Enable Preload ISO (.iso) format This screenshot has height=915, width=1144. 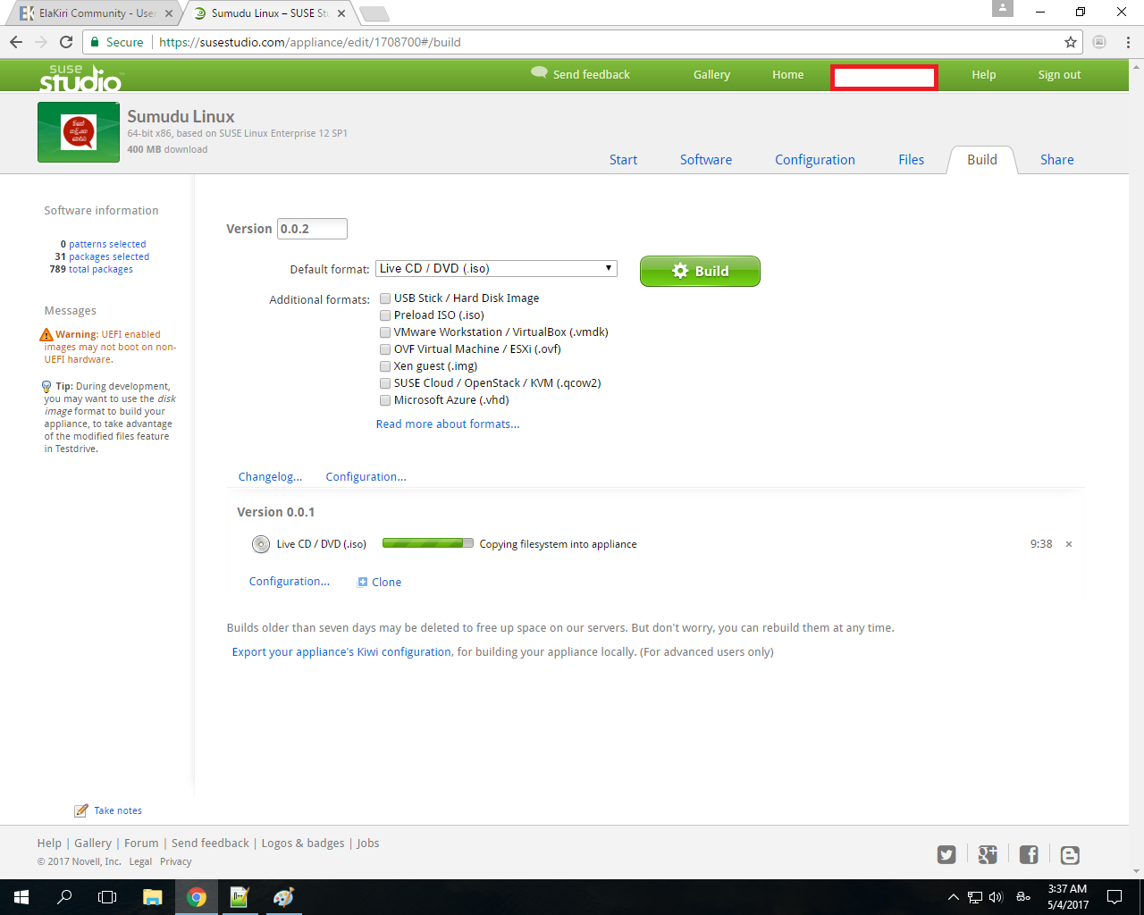click(385, 315)
